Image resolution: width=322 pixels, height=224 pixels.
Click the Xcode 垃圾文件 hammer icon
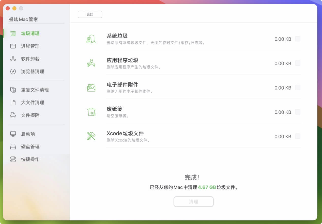pyautogui.click(x=91, y=136)
